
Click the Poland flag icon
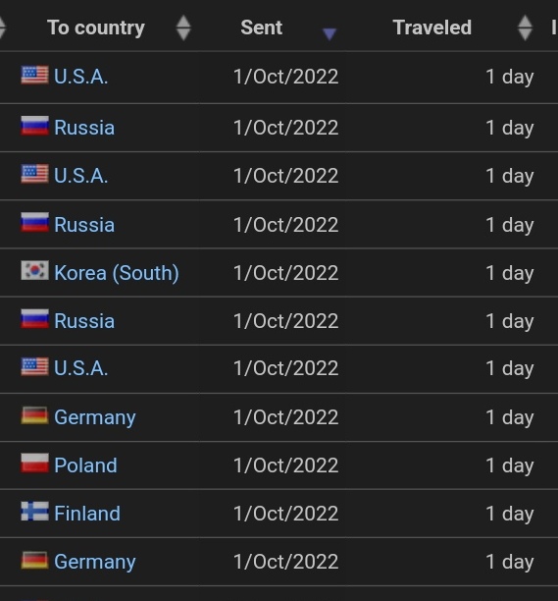click(x=35, y=464)
